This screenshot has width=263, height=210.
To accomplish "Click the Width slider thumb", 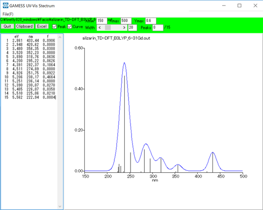I will click(108, 27).
